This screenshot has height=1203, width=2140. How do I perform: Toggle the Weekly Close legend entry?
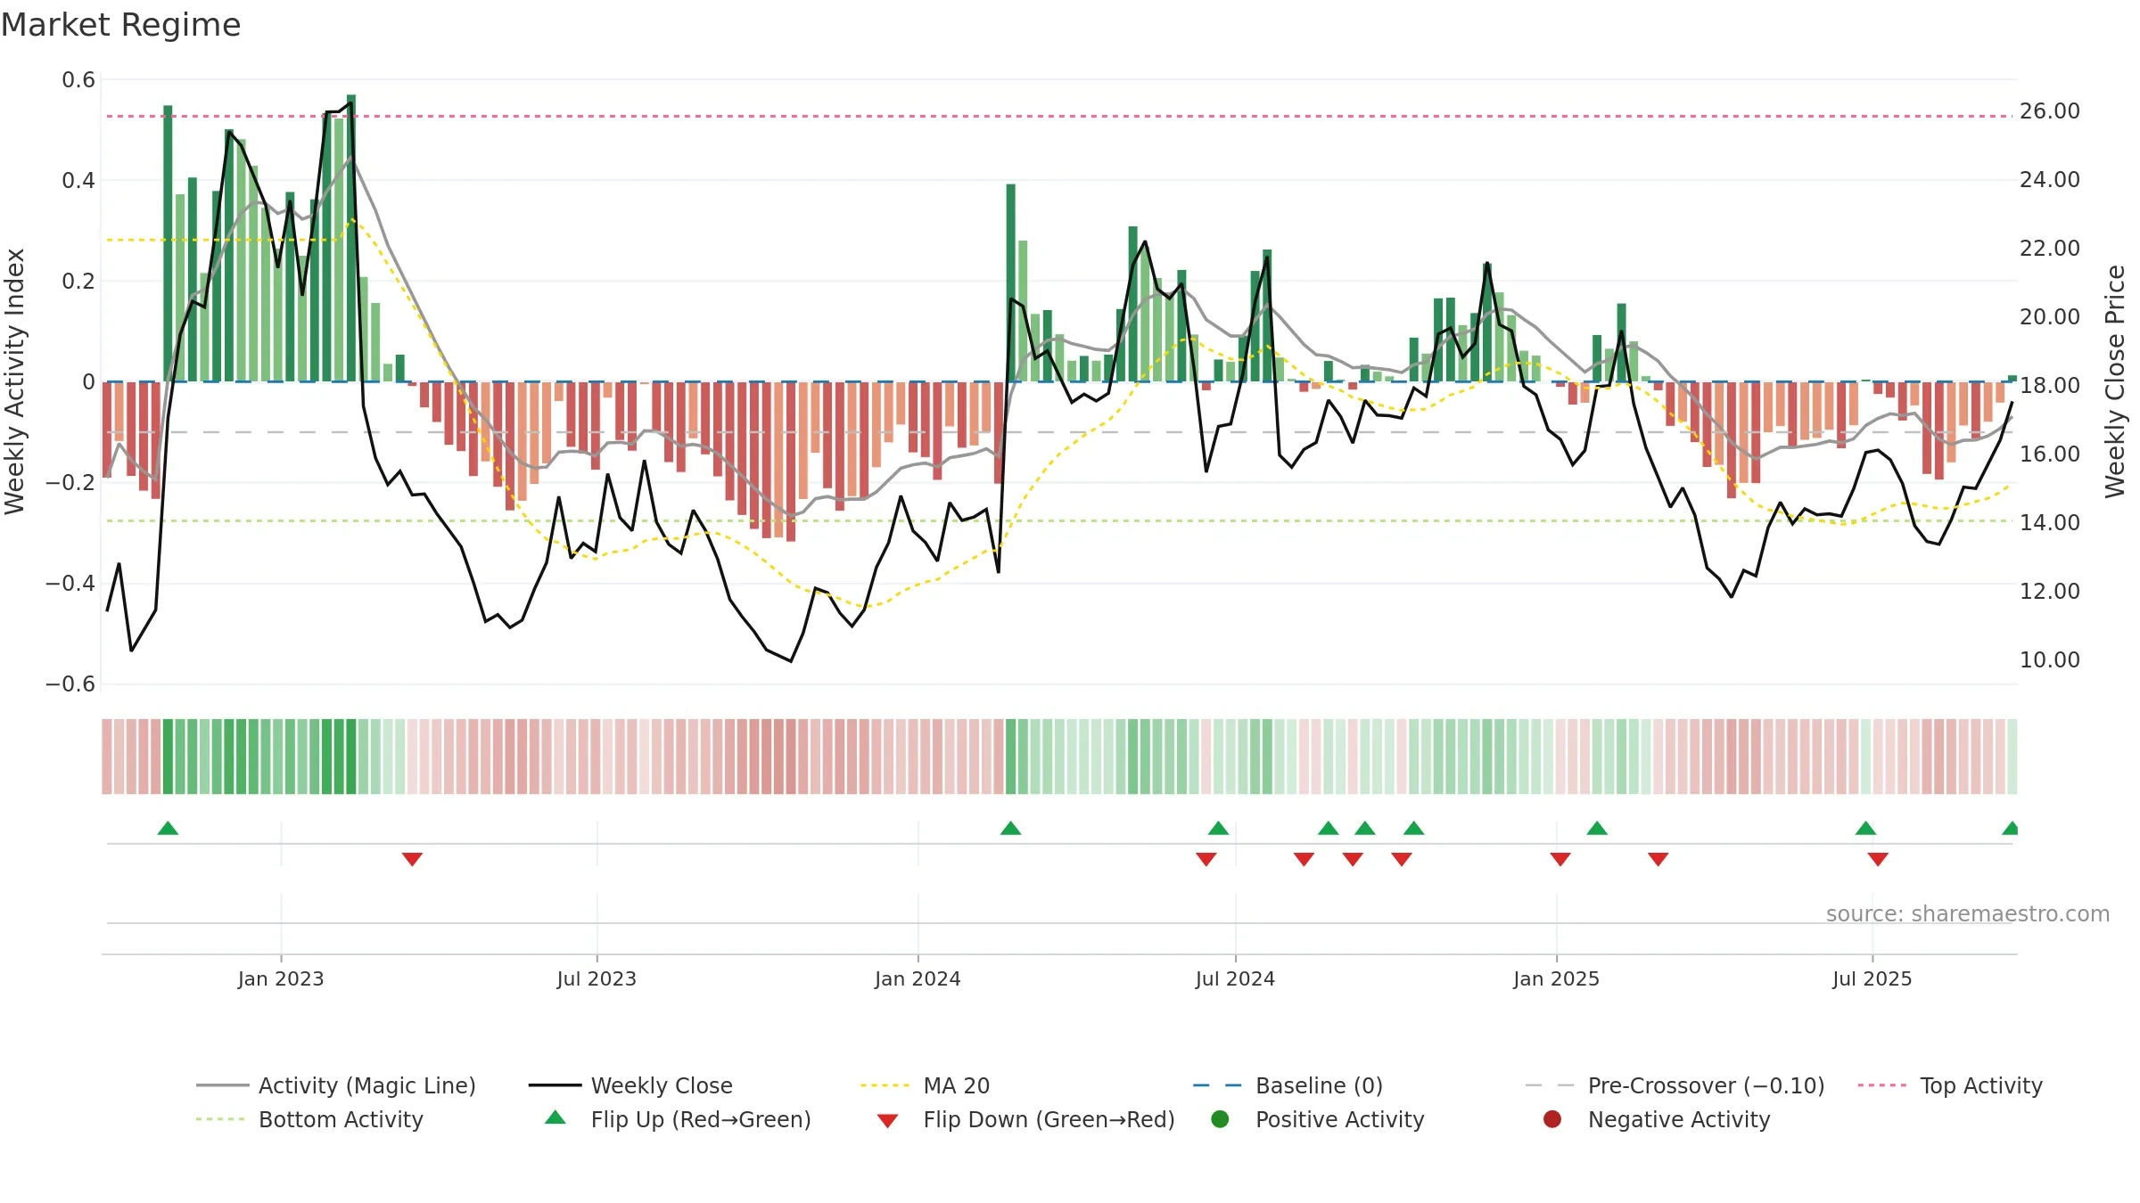click(x=630, y=1085)
